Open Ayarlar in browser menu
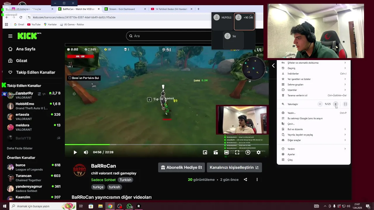 314,154
